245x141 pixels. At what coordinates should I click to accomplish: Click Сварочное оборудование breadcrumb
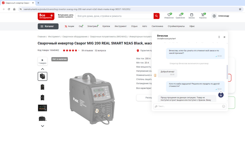tap(75, 37)
